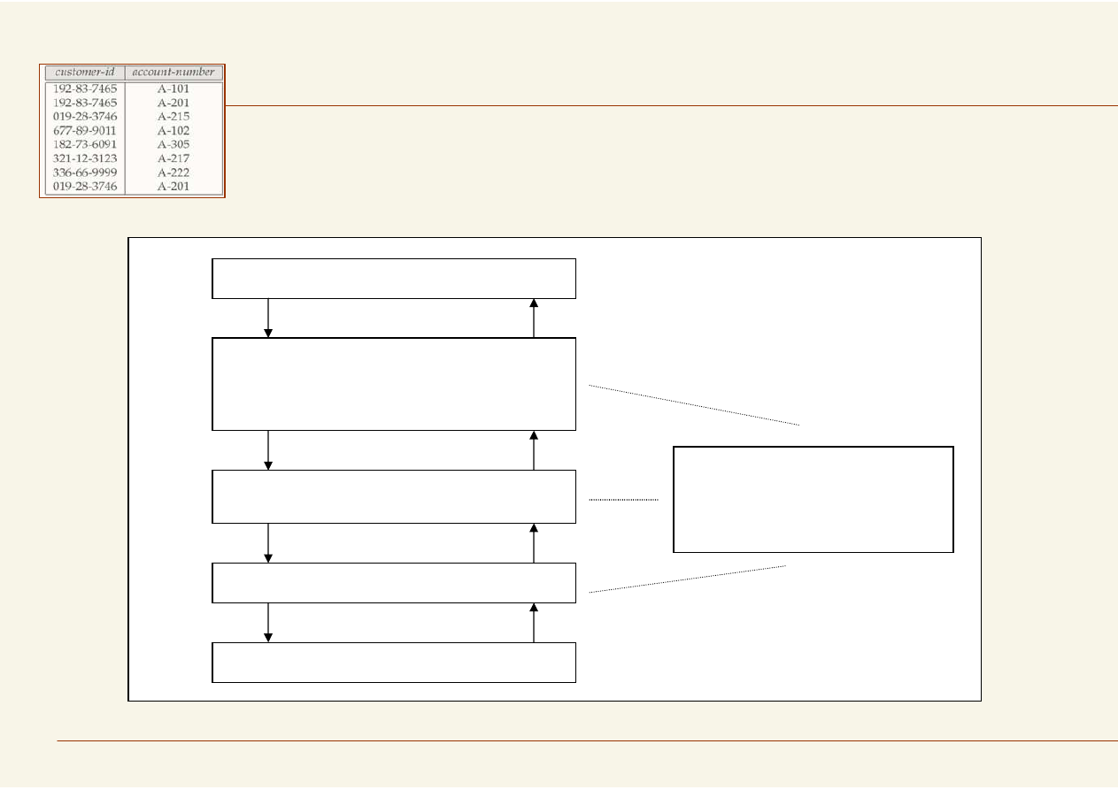Select the standalone box on the right
The image size is (1118, 790).
pyautogui.click(x=813, y=499)
